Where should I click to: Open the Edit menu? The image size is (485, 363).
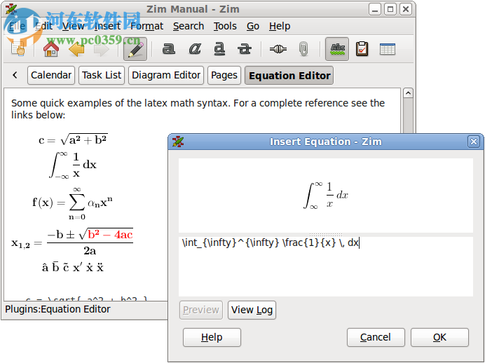click(x=43, y=27)
